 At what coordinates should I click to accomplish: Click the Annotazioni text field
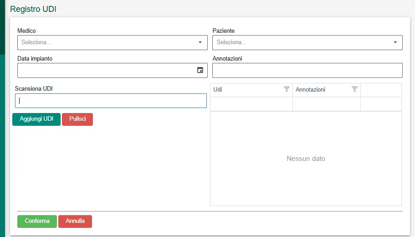tap(307, 71)
